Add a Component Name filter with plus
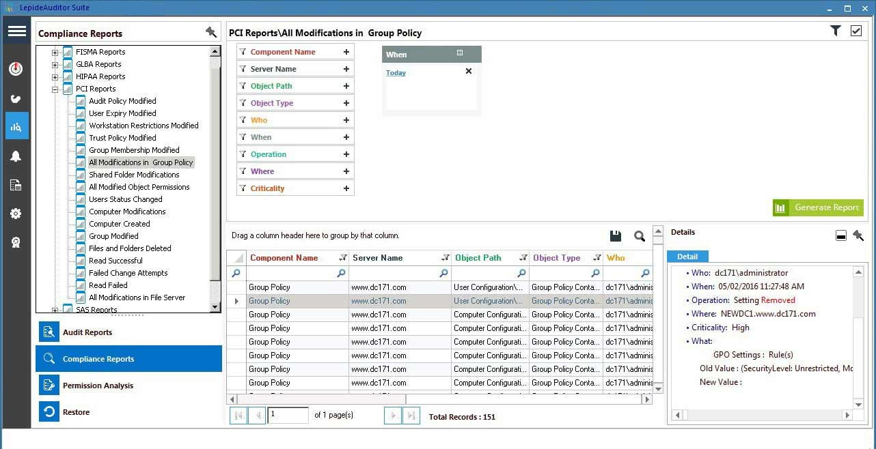The image size is (876, 449). 346,52
